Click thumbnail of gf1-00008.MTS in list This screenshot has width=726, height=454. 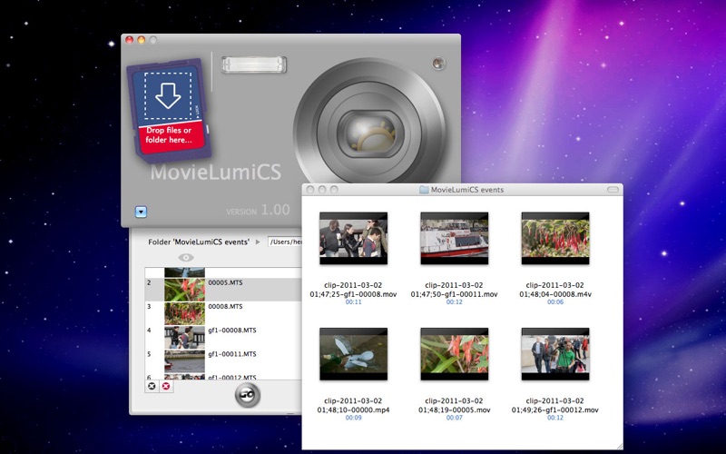[184, 337]
